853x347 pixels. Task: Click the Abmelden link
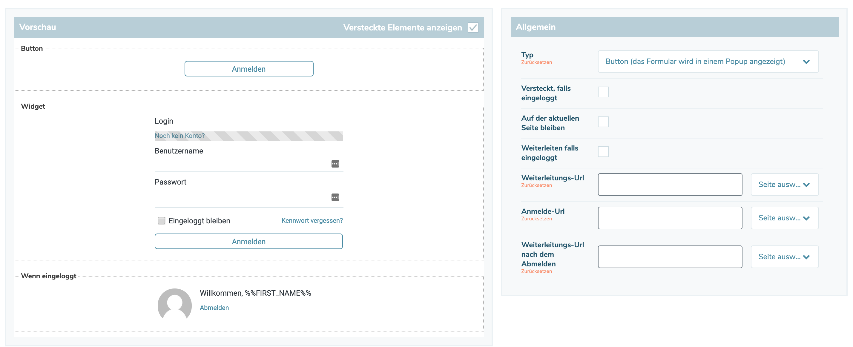[214, 308]
